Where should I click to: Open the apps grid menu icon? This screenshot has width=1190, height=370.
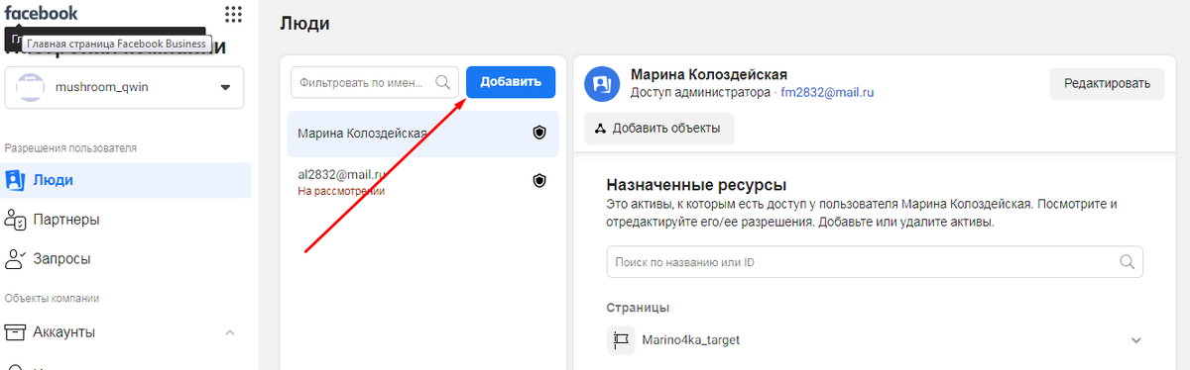(x=233, y=14)
